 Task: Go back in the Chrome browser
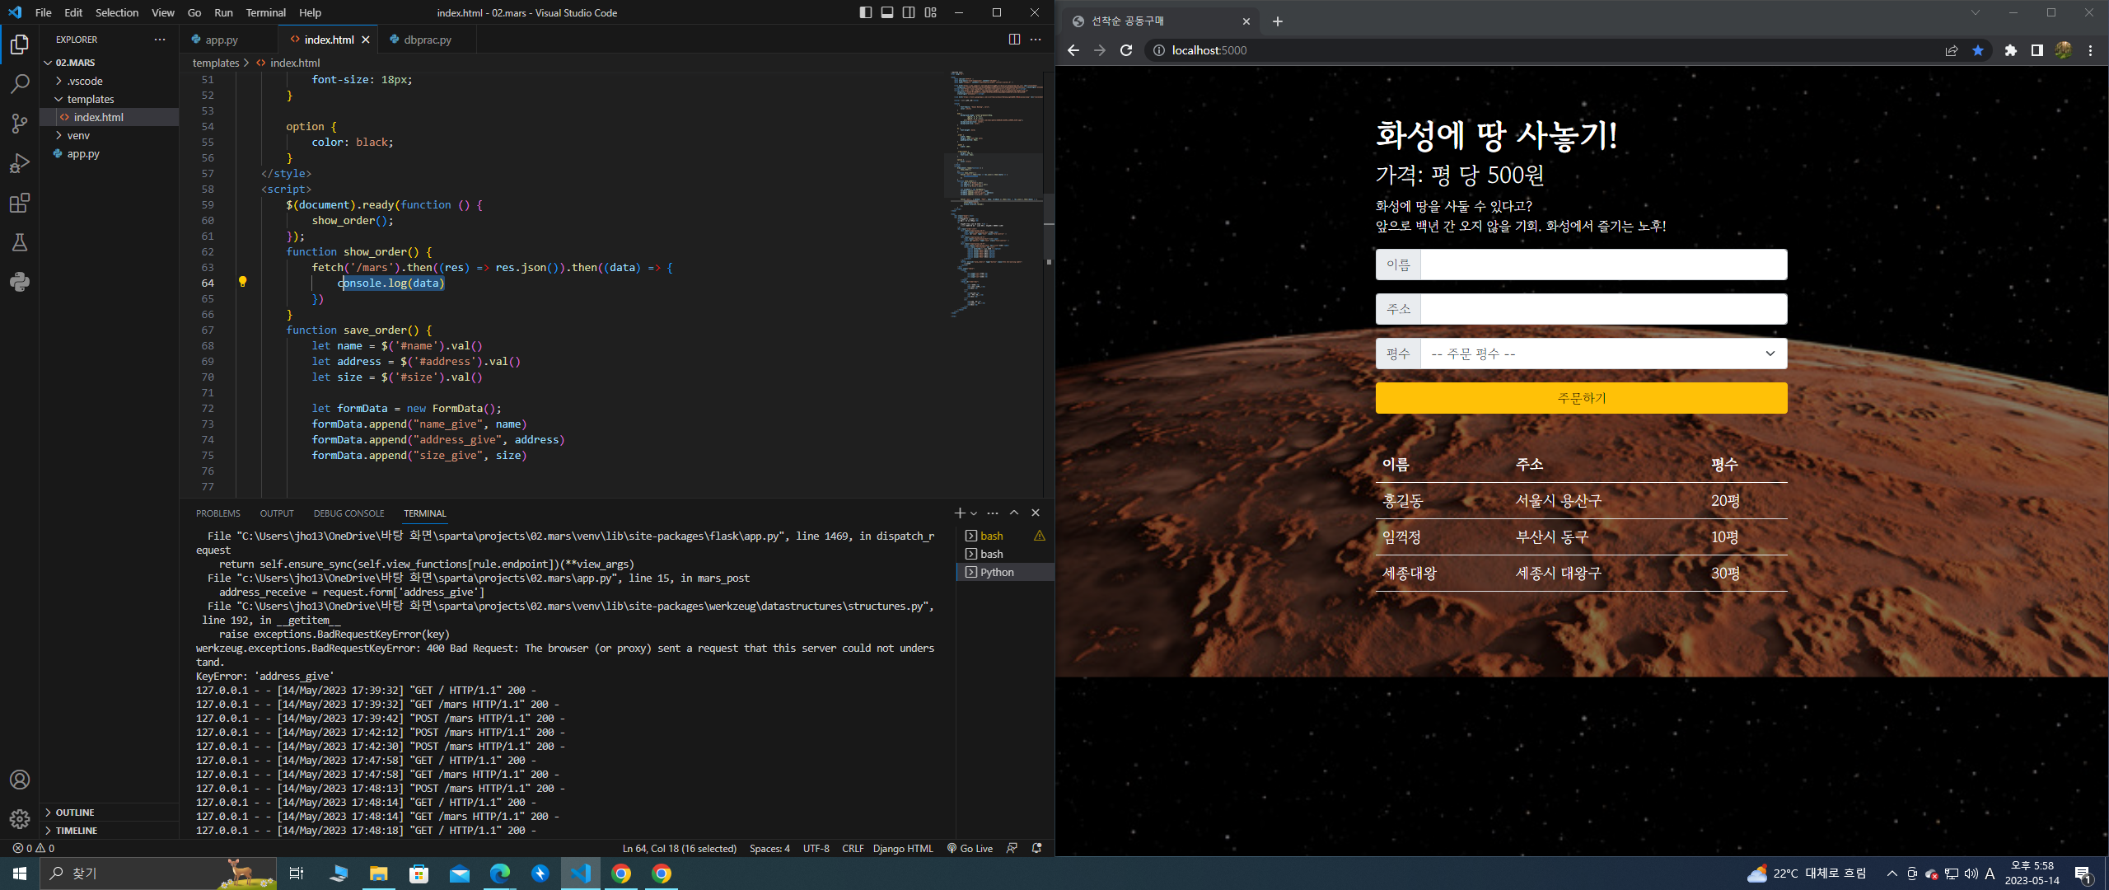point(1073,50)
